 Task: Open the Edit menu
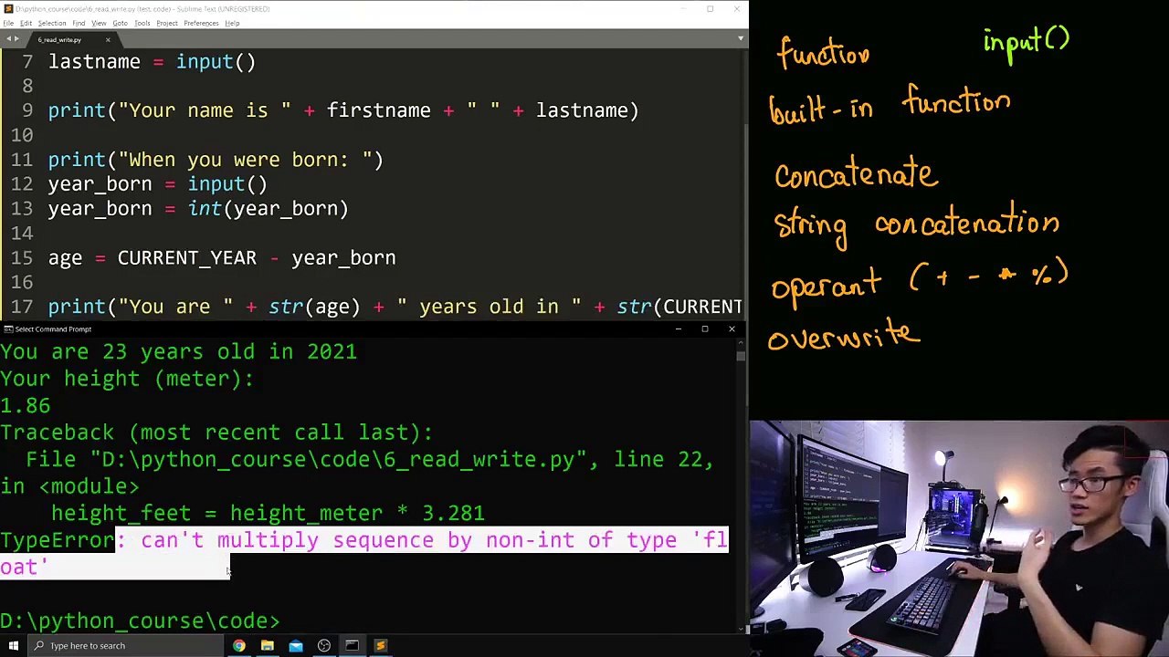[26, 23]
